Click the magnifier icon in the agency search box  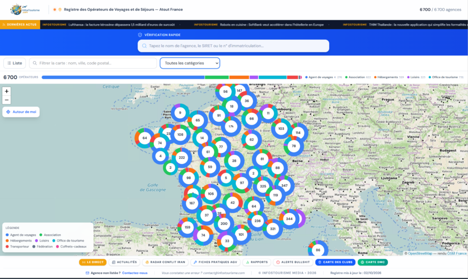pos(144,46)
